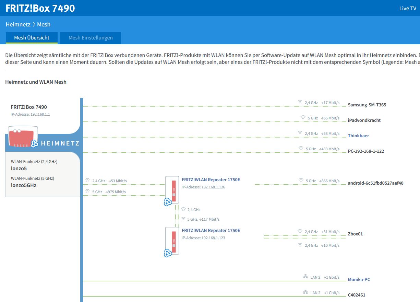This screenshot has height=302, width=420.
Task: Click the mesh badge on the upper repeater
Action: pos(168,202)
